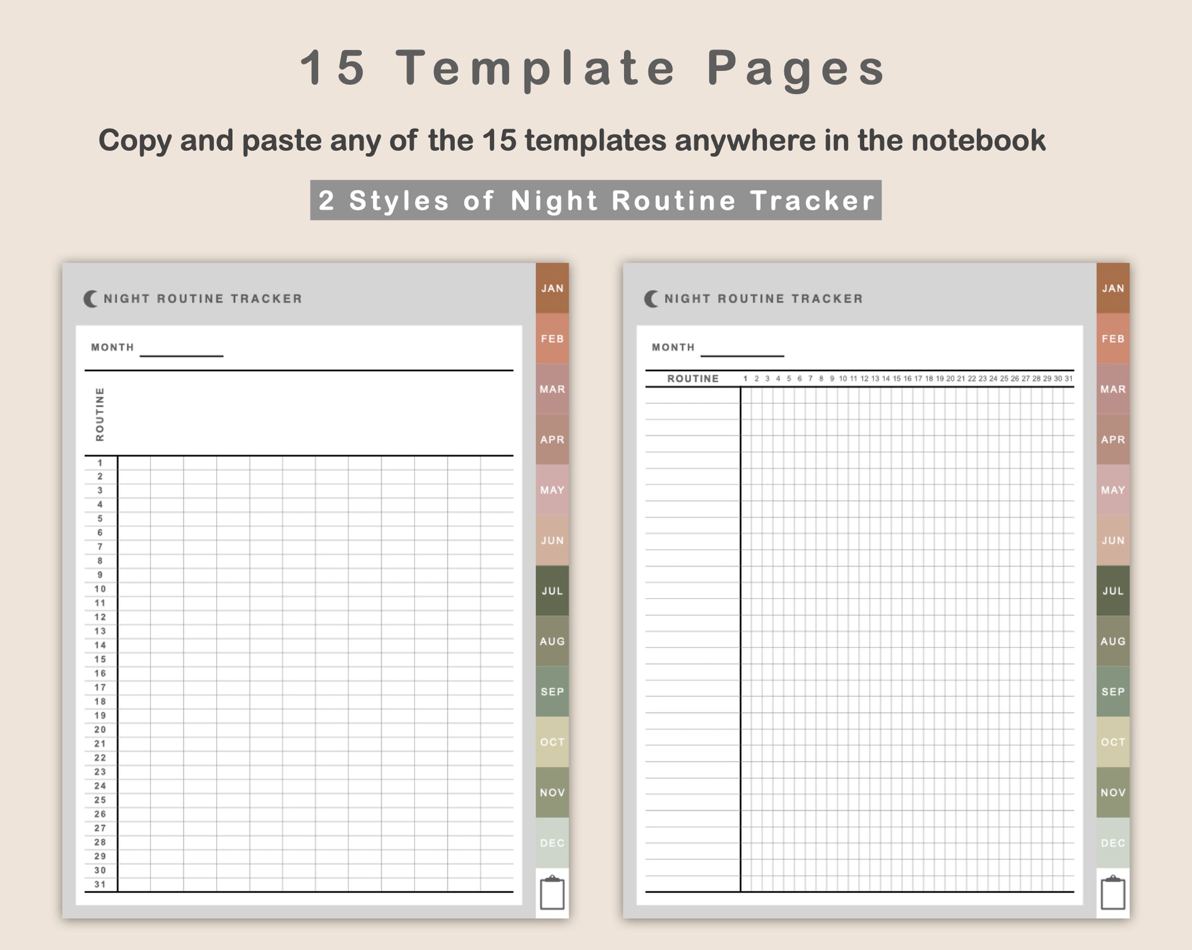Open the AUG tab on the right template
The width and height of the screenshot is (1192, 950).
(x=1113, y=641)
